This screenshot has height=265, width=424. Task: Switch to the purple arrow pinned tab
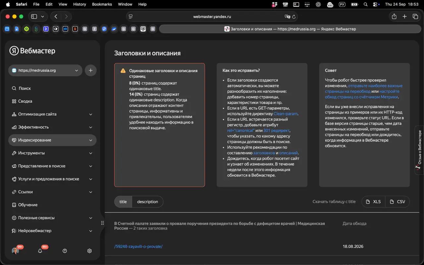coord(46,29)
